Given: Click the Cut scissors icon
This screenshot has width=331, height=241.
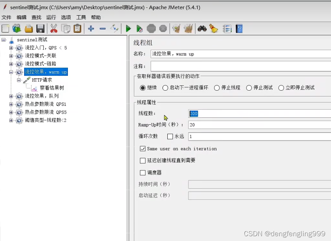Looking at the screenshot, I should click(54, 29).
